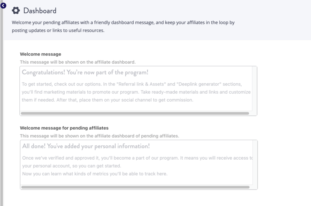
Task: Click the "your personal account" text line
Action: point(71,166)
